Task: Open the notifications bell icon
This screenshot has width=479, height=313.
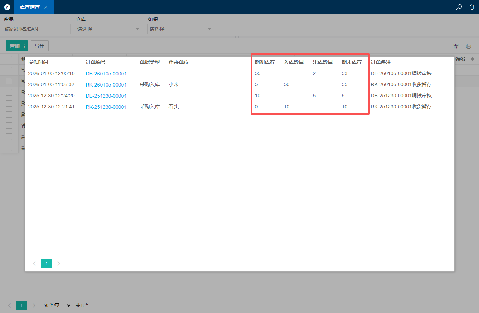Action: (x=472, y=7)
